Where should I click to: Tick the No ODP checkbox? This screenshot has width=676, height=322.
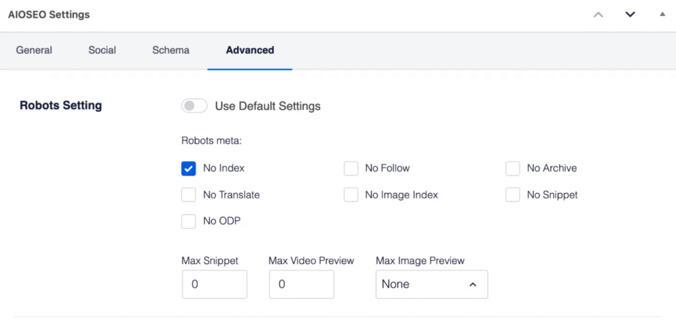coord(189,221)
